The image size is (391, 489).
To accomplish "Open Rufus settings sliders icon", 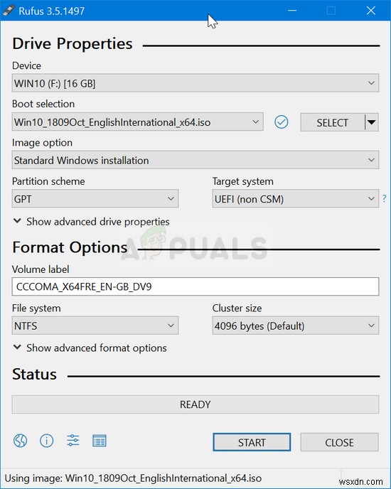I will [73, 441].
